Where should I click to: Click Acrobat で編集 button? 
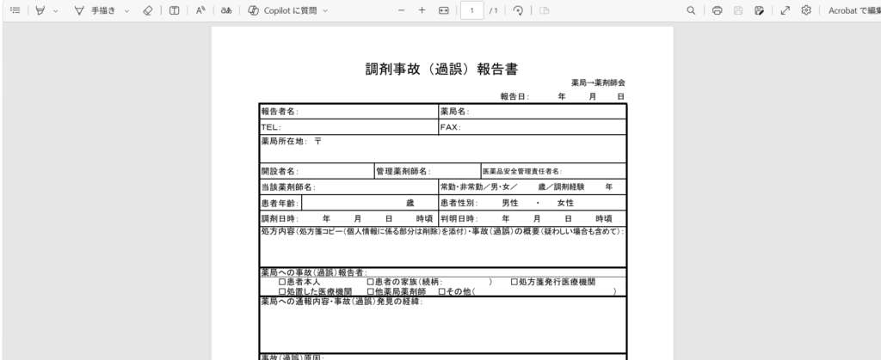point(854,10)
